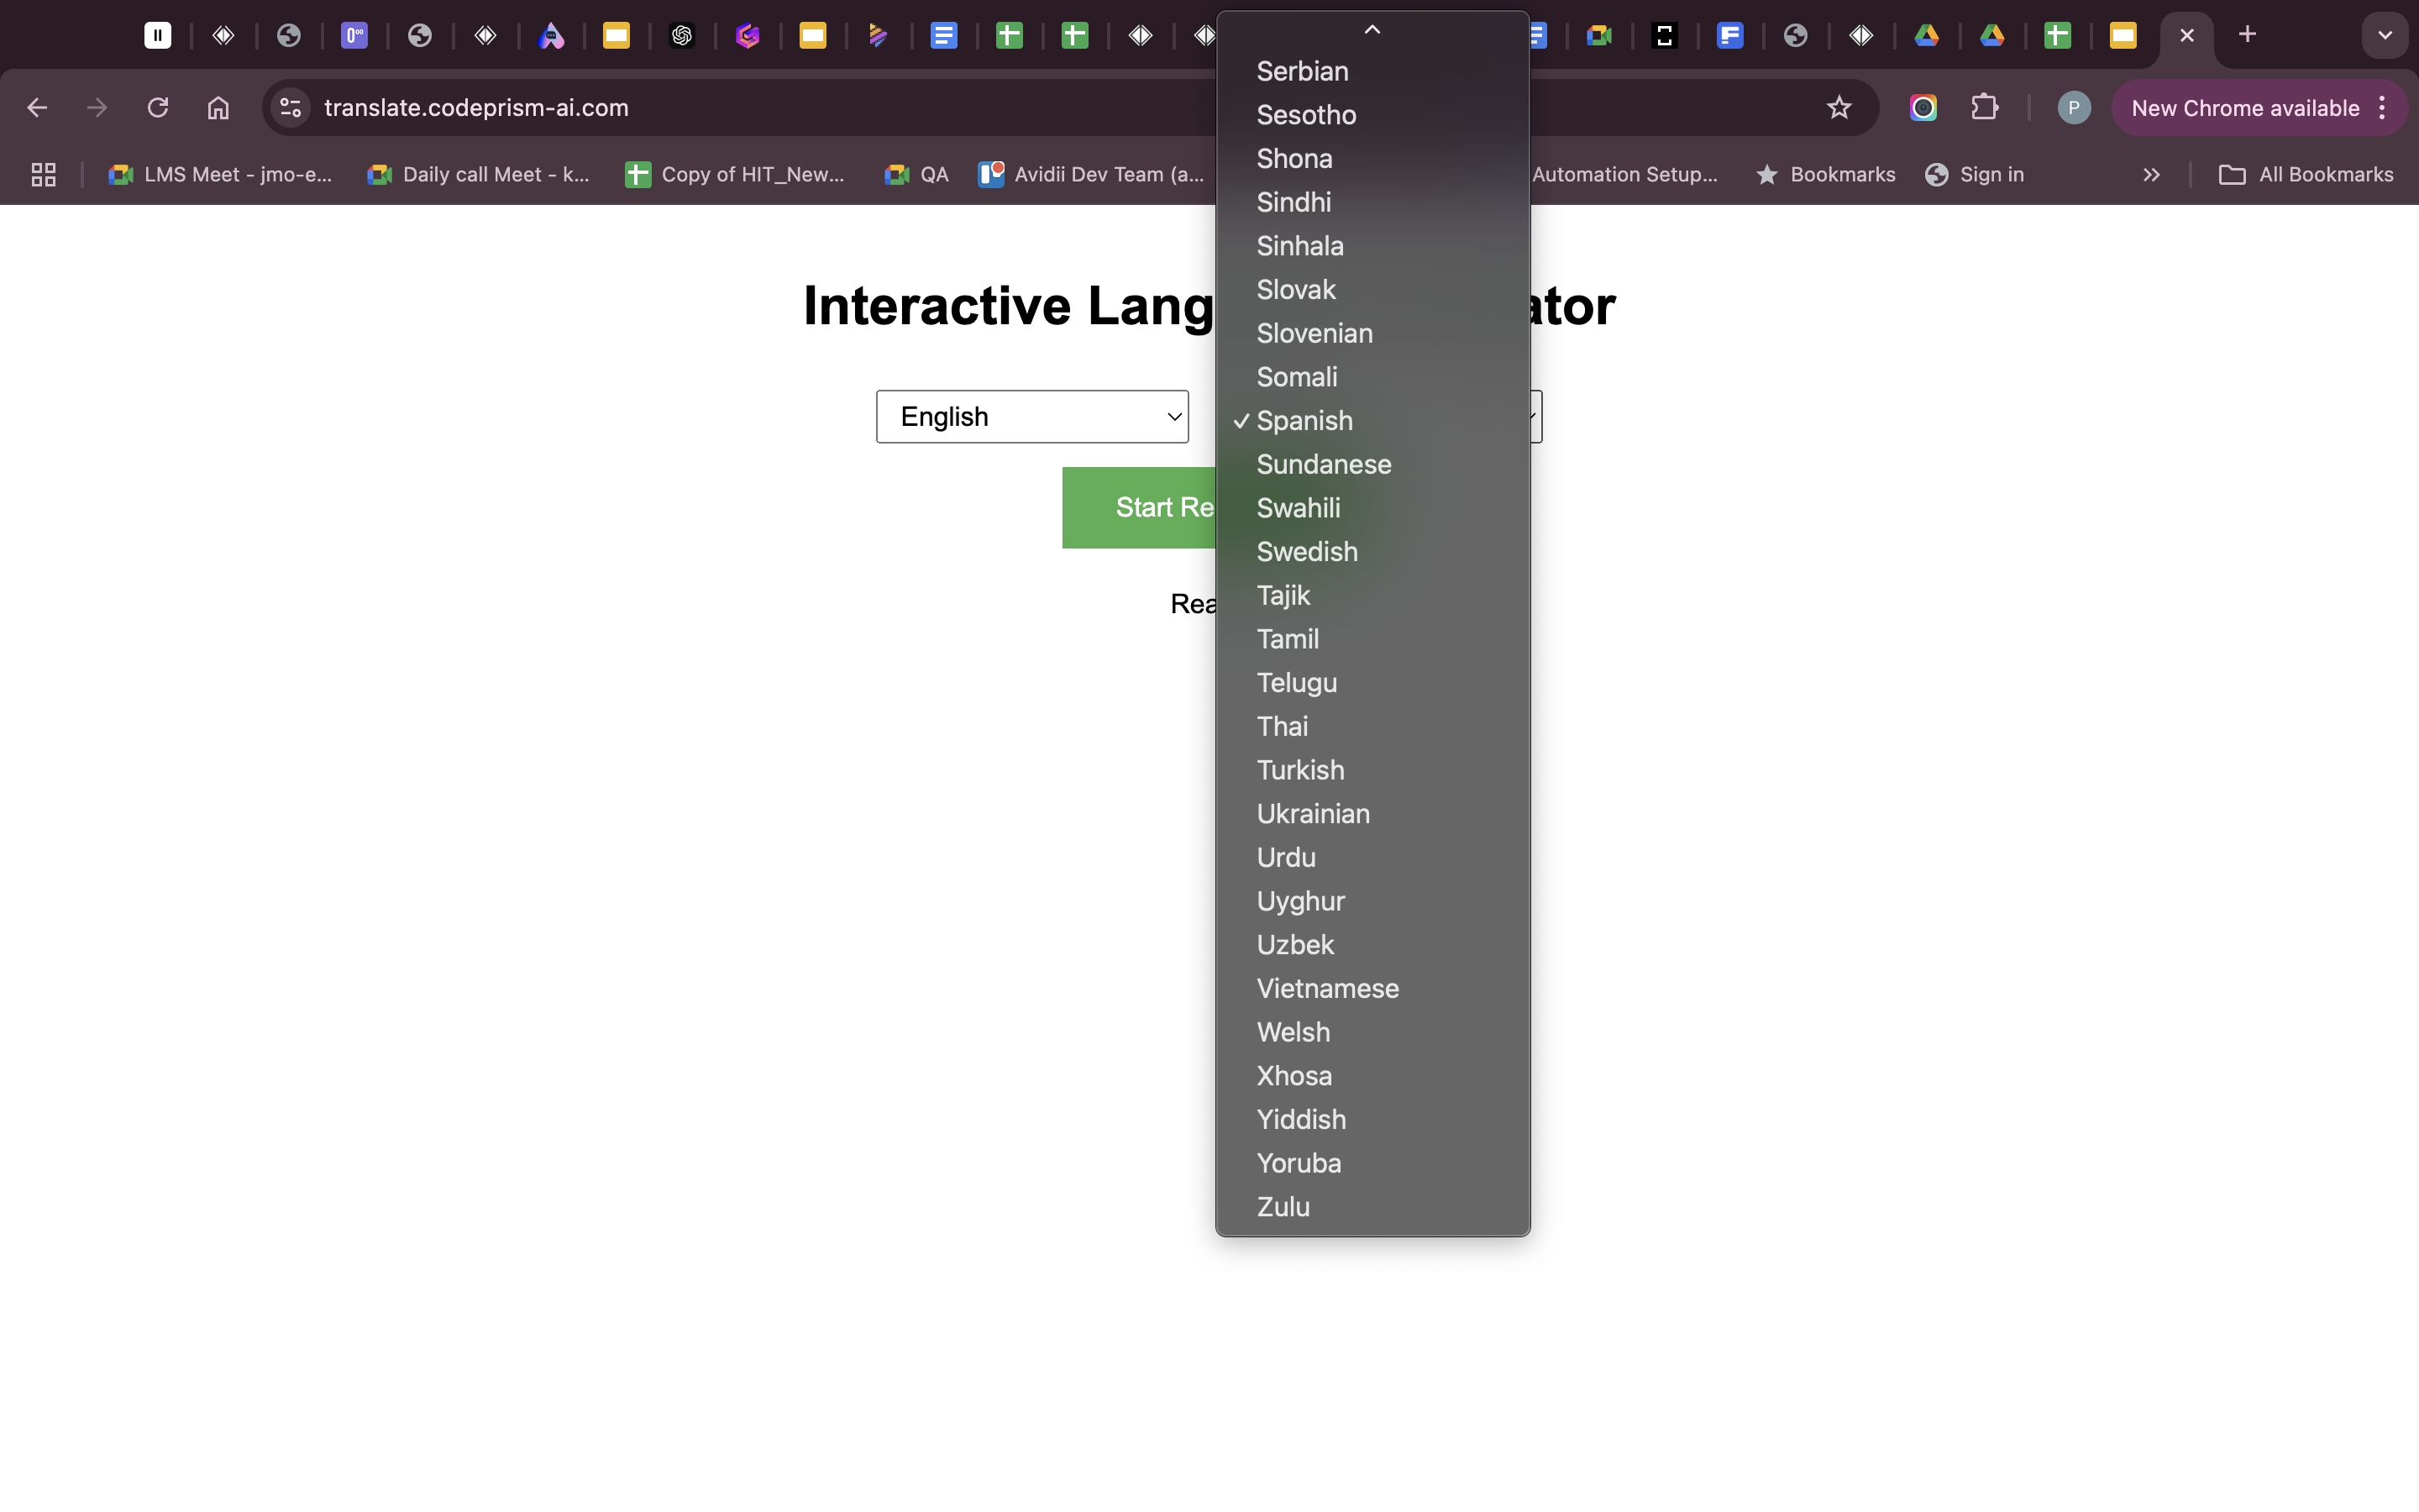Click the Chrome Extensions puzzle icon
Viewport: 2419px width, 1512px height.
click(1986, 108)
